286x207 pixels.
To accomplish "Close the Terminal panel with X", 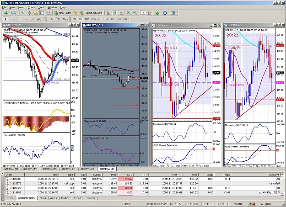I will click(2, 174).
